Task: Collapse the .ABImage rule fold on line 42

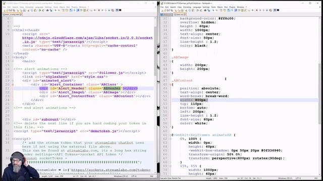Action: (x=171, y=61)
